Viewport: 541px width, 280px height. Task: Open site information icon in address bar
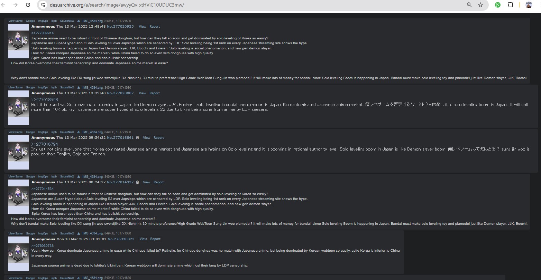tap(43, 5)
